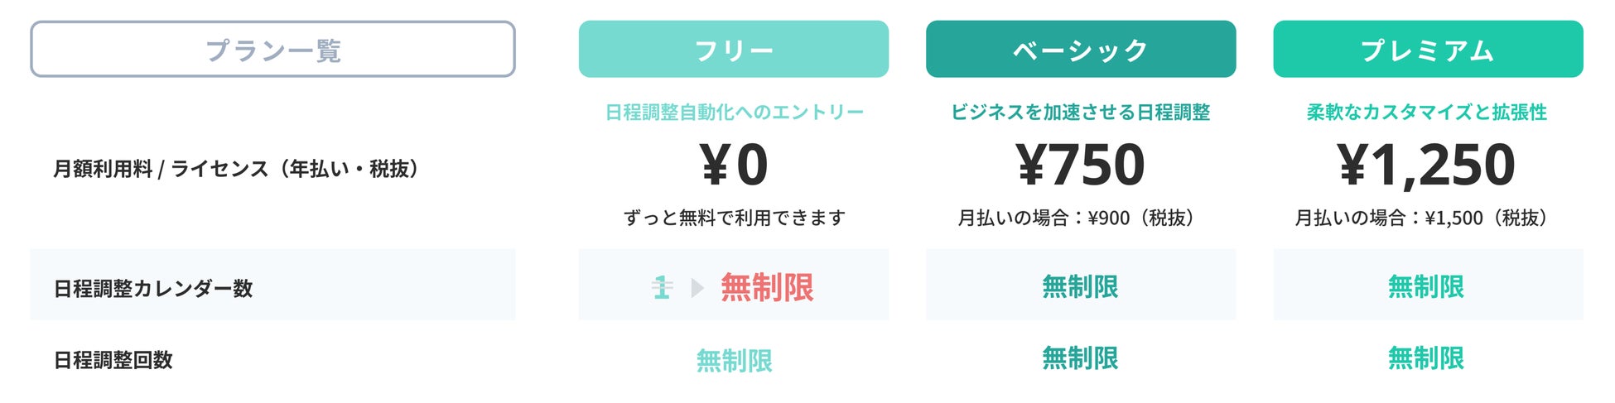
Task: Click the struck-through 1 in the フリー calendar cell
Action: (x=662, y=288)
